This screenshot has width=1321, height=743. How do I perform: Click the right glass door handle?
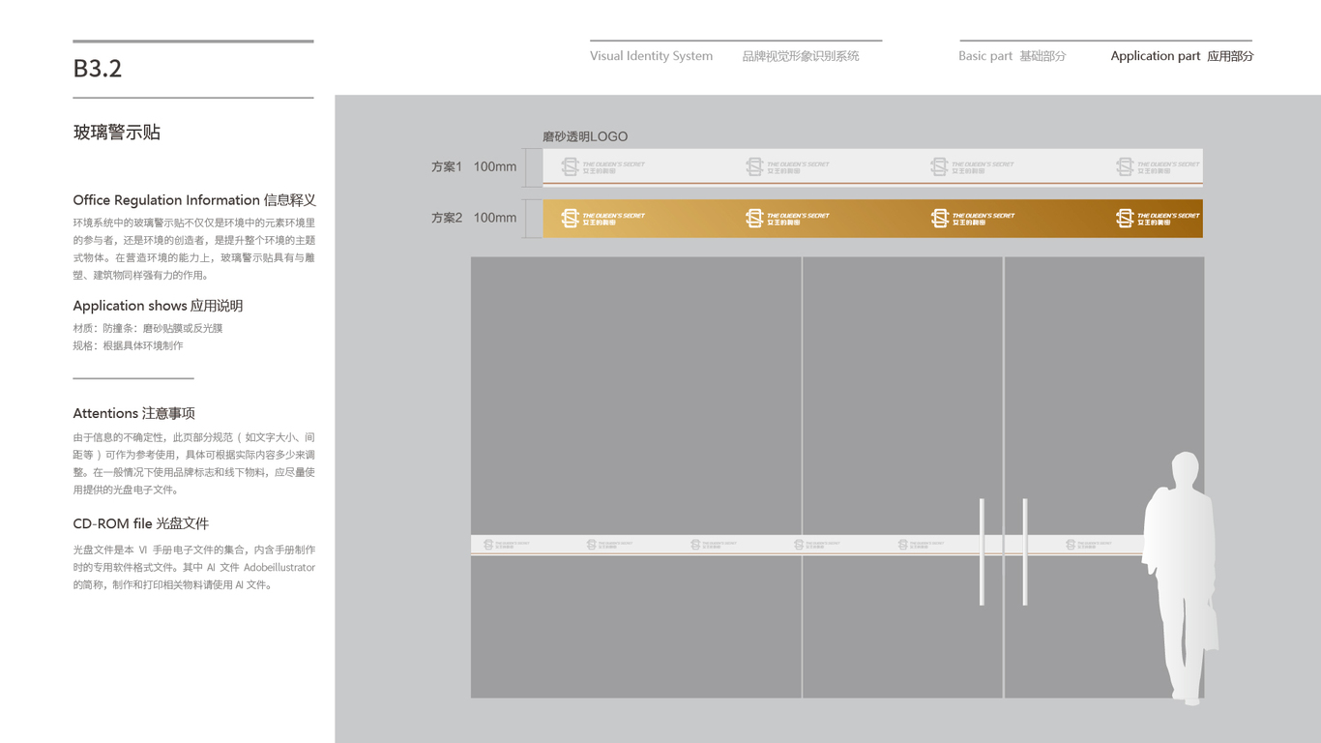tap(1025, 552)
